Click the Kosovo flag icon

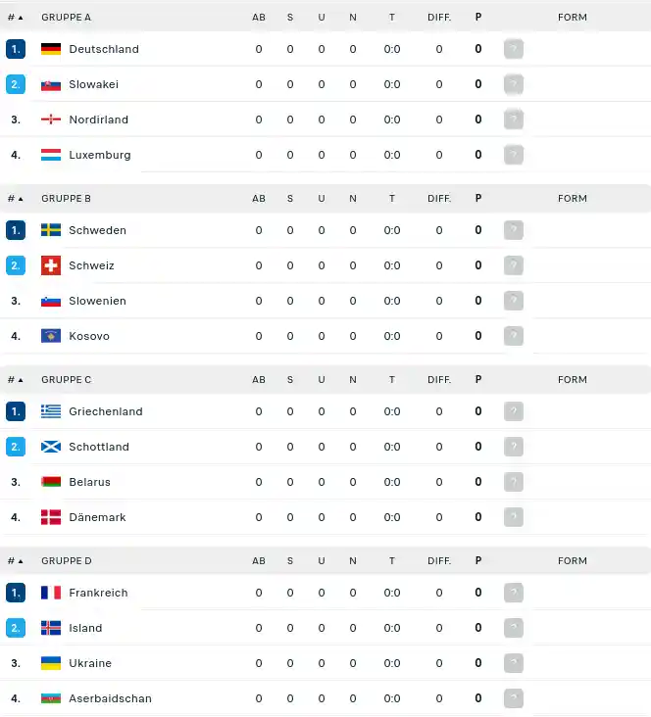(x=51, y=336)
